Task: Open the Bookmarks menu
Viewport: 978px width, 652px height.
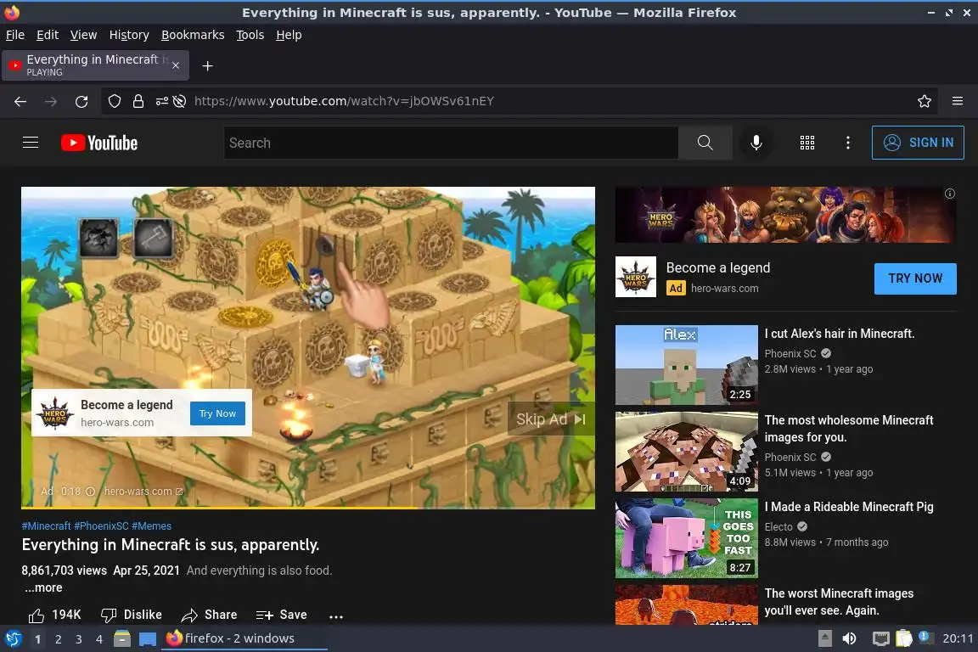Action: click(193, 35)
